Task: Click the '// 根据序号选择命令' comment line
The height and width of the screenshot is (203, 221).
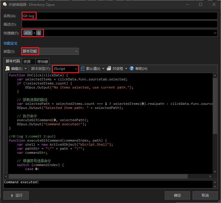Action: (34, 161)
